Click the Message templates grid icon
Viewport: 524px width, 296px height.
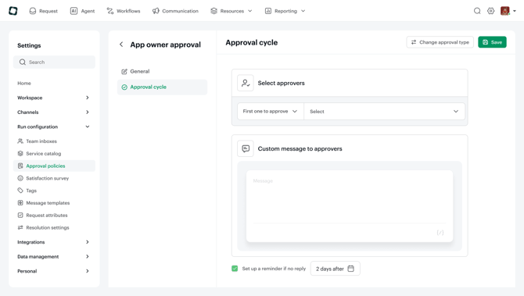(20, 203)
